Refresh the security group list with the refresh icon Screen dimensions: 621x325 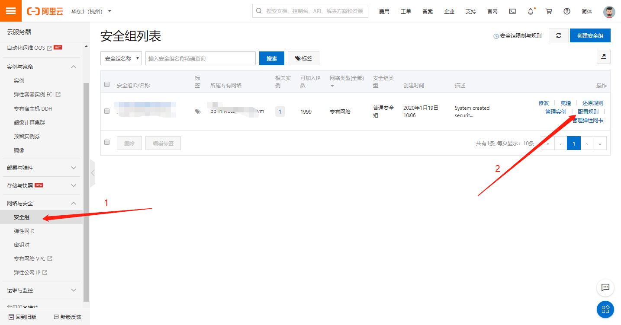(x=558, y=35)
